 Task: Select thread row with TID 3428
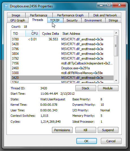pos(62,44)
